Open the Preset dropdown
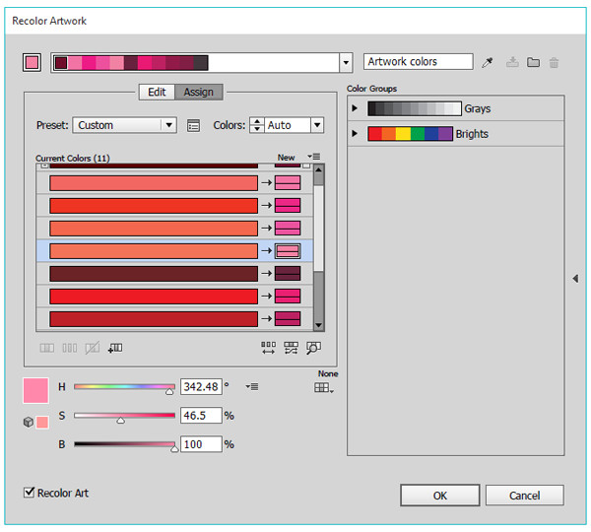This screenshot has width=591, height=532. coord(168,125)
